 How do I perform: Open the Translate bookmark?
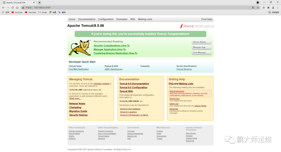point(62,12)
